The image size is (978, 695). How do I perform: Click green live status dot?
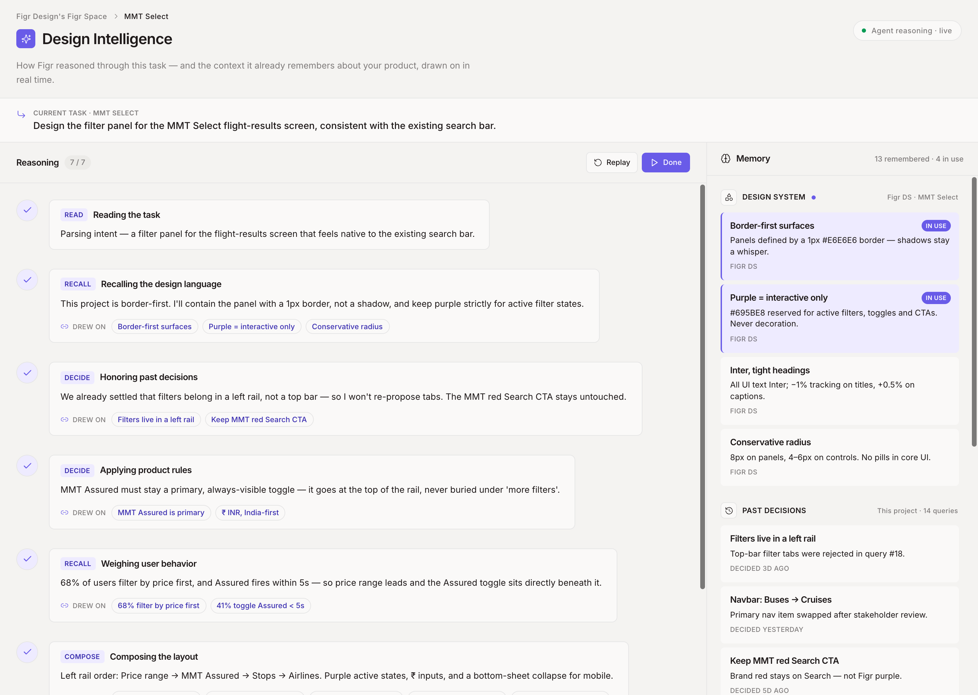[864, 31]
